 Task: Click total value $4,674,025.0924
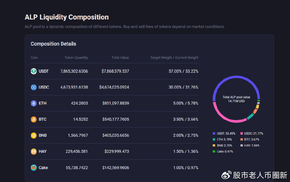point(114,87)
